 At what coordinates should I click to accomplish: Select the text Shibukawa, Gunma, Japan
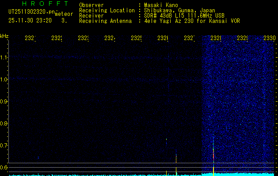pos(179,11)
